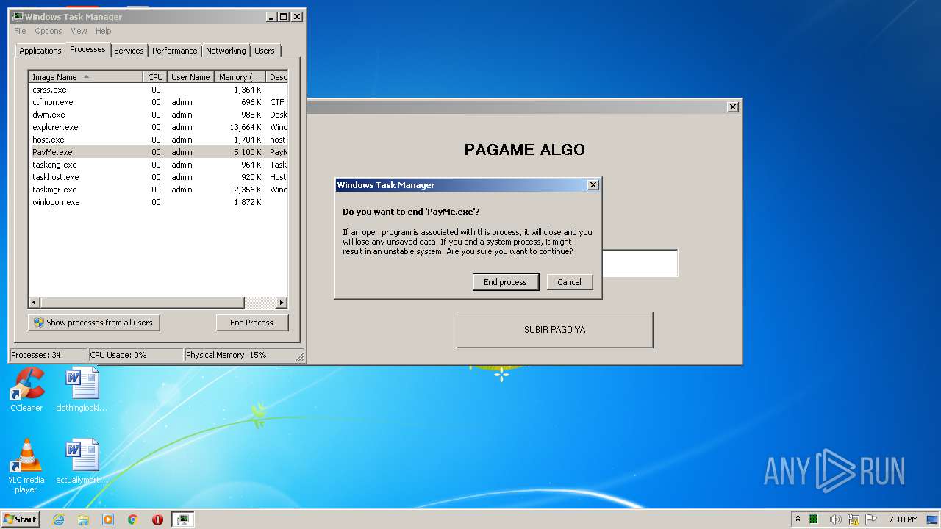Click the green CPU meter tray icon

click(815, 519)
